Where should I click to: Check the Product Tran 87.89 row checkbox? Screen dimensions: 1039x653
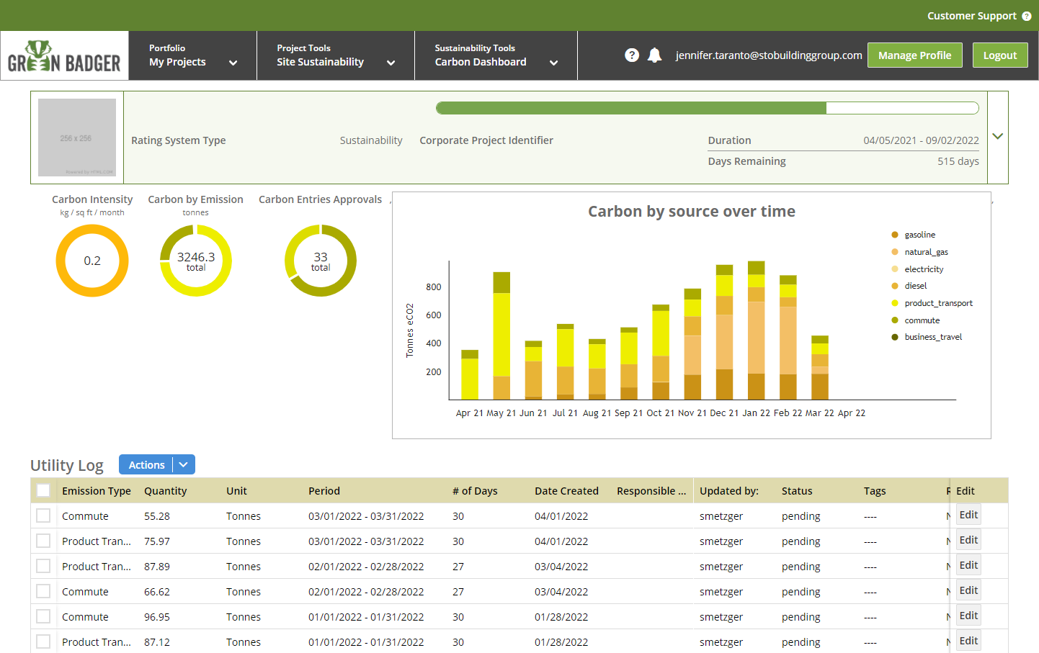tap(43, 566)
